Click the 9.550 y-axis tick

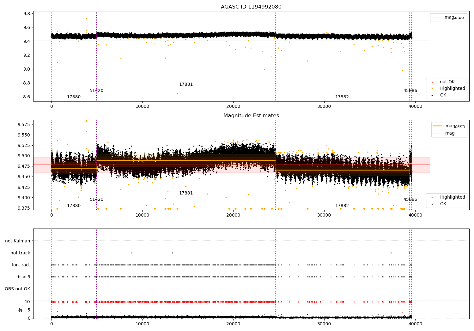click(24, 135)
